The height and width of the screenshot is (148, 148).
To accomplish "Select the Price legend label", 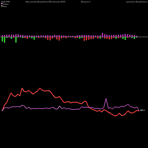I will click(x=5, y=7).
